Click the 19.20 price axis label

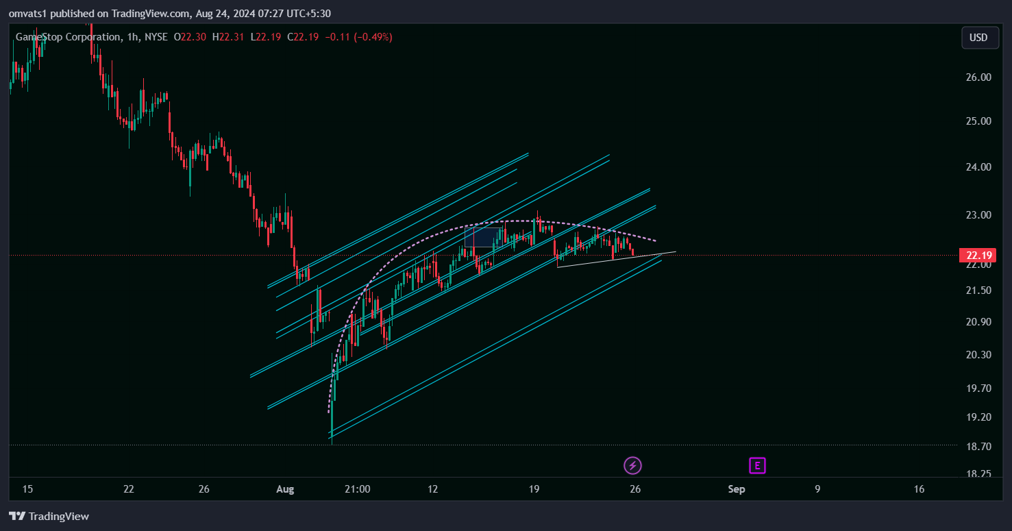(x=978, y=417)
